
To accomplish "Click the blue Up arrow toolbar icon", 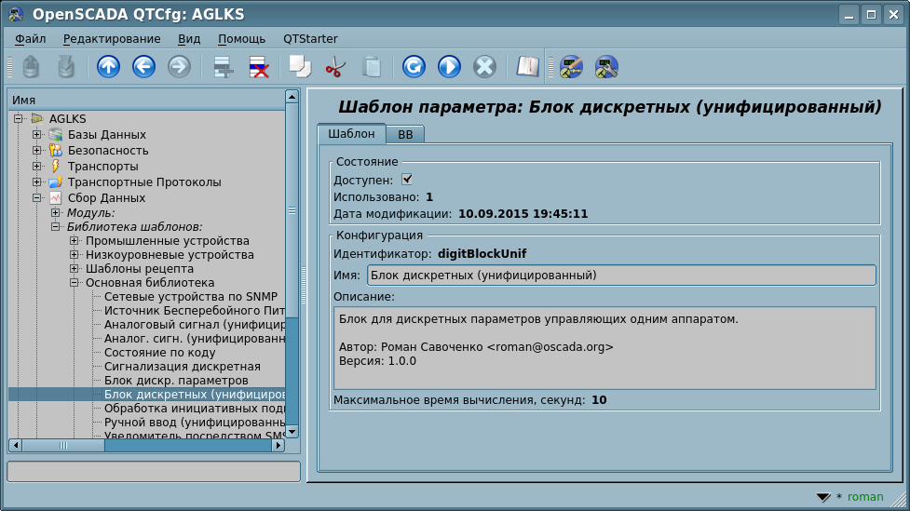I will (x=109, y=67).
